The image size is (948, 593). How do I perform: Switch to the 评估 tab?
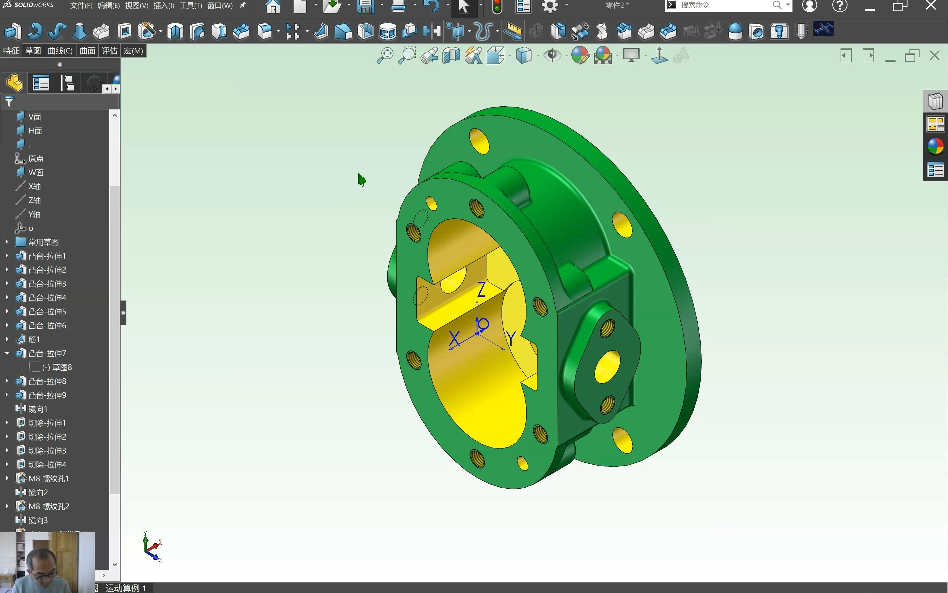click(x=109, y=51)
